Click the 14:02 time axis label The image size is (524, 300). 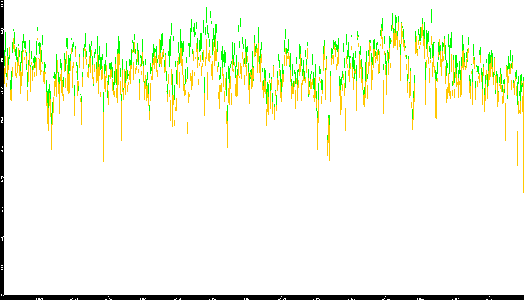74,299
